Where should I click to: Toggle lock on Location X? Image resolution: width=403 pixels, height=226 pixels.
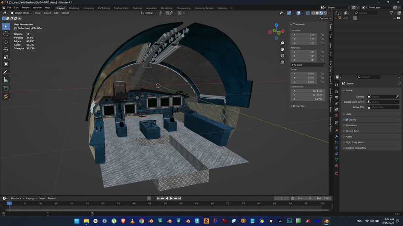(322, 35)
